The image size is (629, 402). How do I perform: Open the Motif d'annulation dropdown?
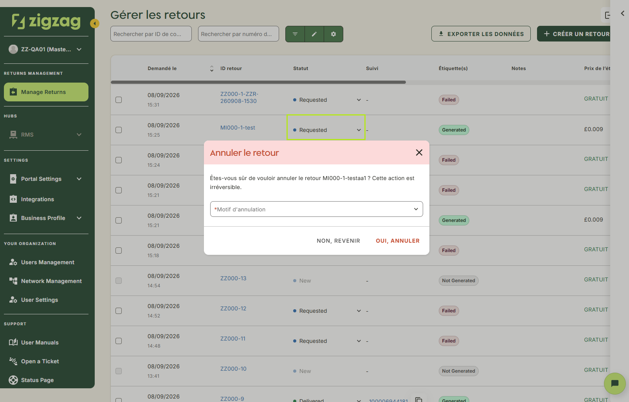pyautogui.click(x=316, y=209)
